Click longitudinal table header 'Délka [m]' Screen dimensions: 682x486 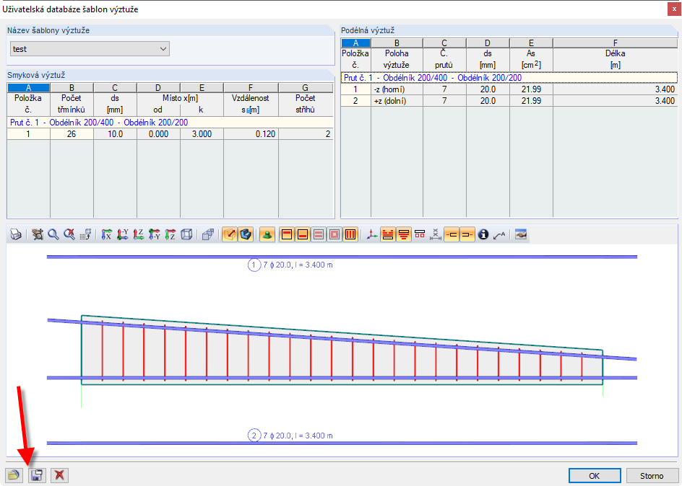tap(615, 59)
